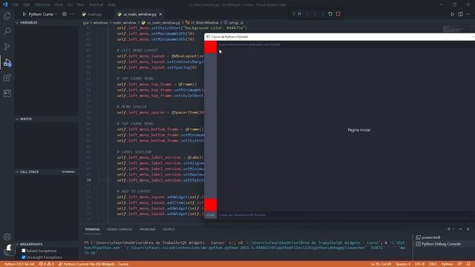This screenshot has height=267, width=475.
Task: Click the Ln 70, Col 69 cursor position
Action: click(381, 264)
